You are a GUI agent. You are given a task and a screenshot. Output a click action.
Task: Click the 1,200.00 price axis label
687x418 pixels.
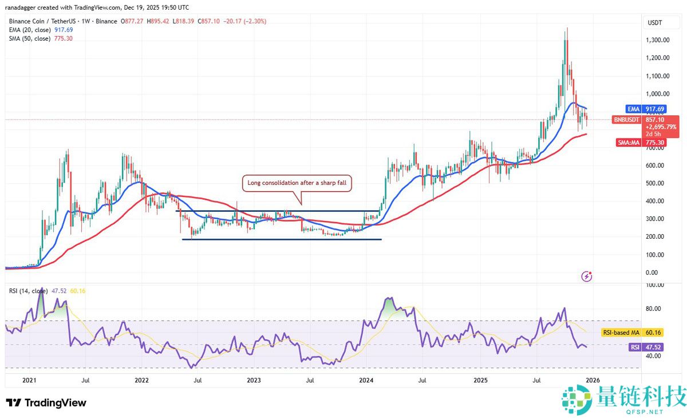pyautogui.click(x=658, y=58)
